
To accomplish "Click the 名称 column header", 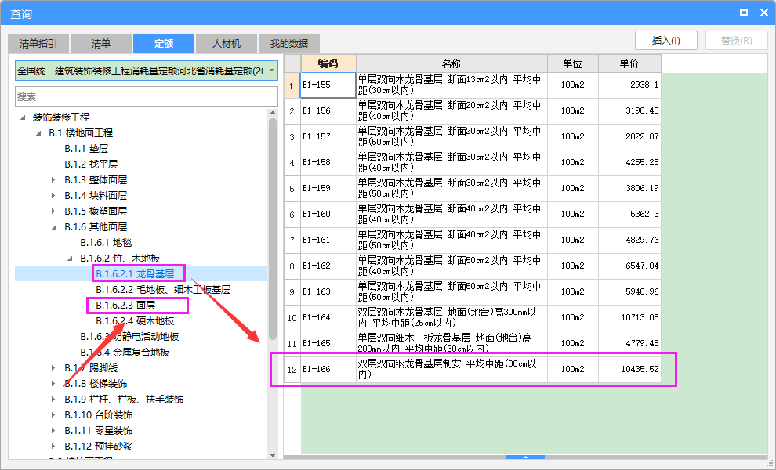I will [x=451, y=63].
